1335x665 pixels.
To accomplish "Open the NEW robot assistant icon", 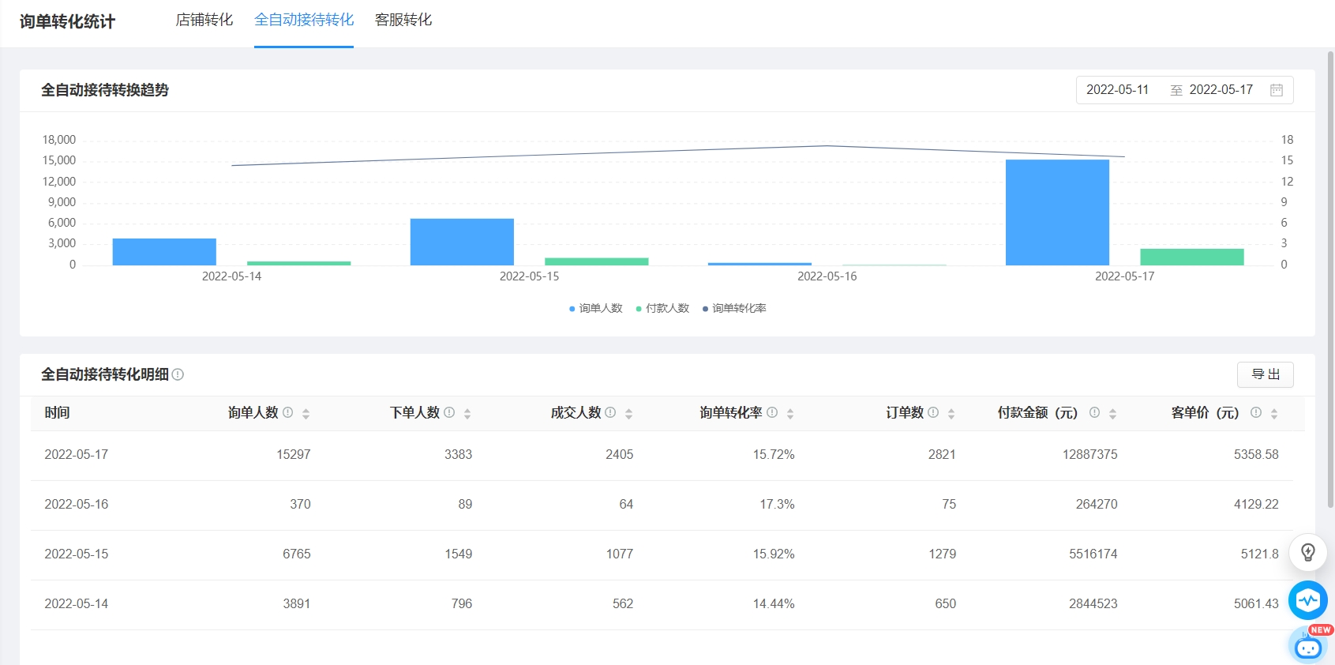I will click(x=1309, y=646).
